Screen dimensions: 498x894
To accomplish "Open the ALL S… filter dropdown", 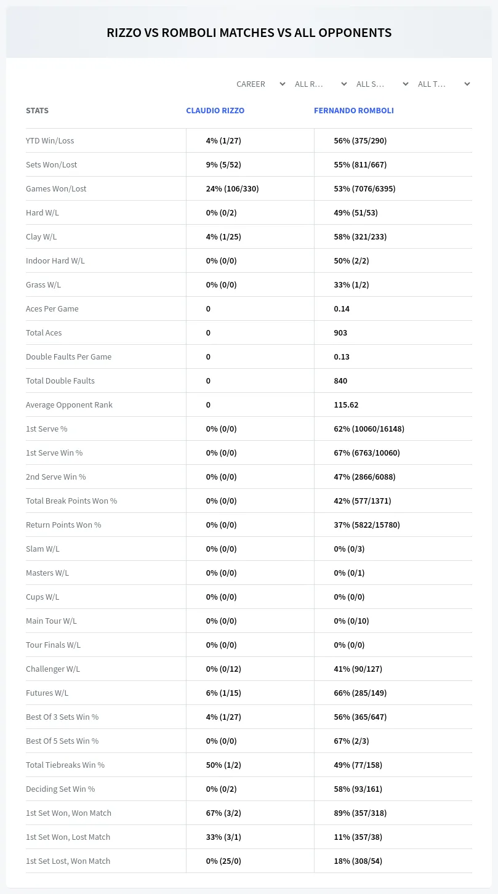I will (x=382, y=84).
